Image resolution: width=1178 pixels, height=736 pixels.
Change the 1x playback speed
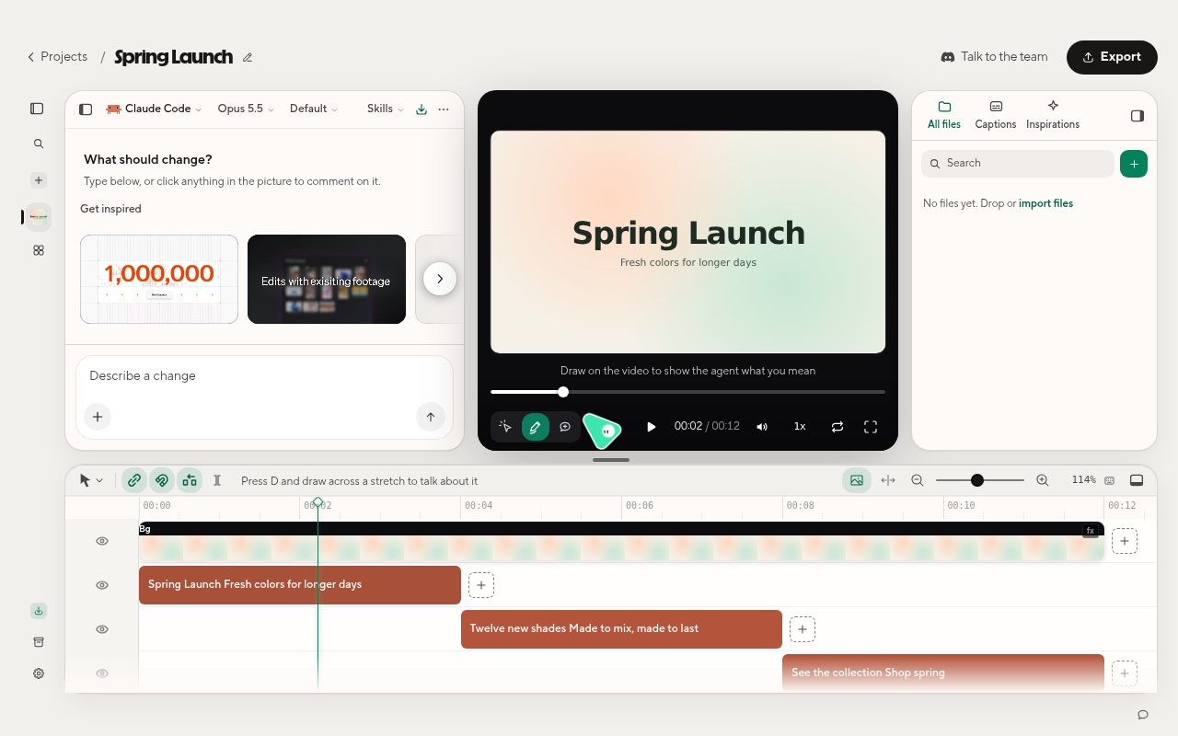click(x=800, y=427)
